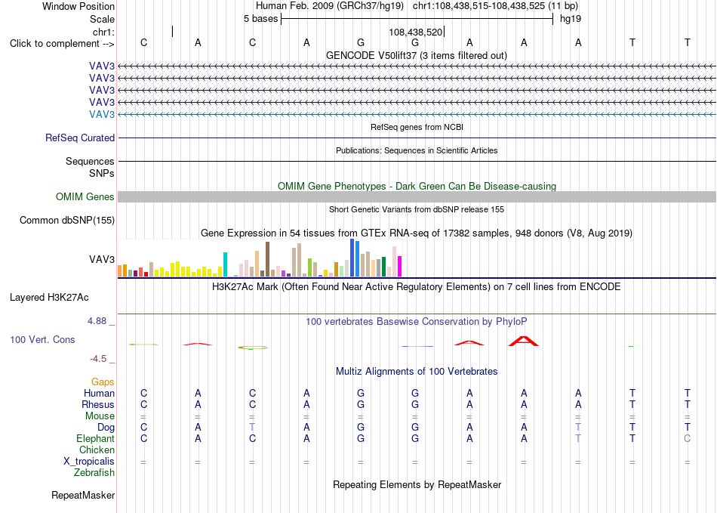Viewport: 717px width, 513px height.
Task: Select the Mouse species label
Action: [100, 416]
